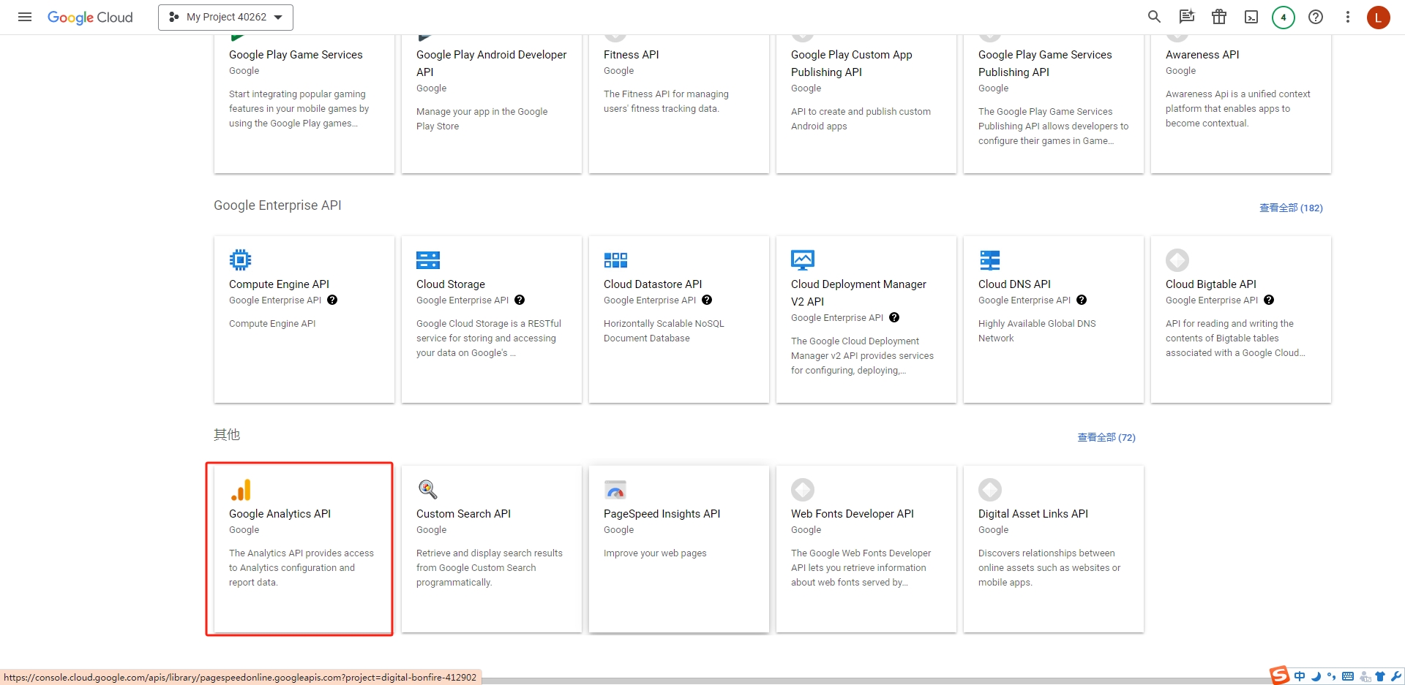Click the Cloud Deployment Manager monitor icon
Screen dimensions: 1405x685
pos(803,260)
